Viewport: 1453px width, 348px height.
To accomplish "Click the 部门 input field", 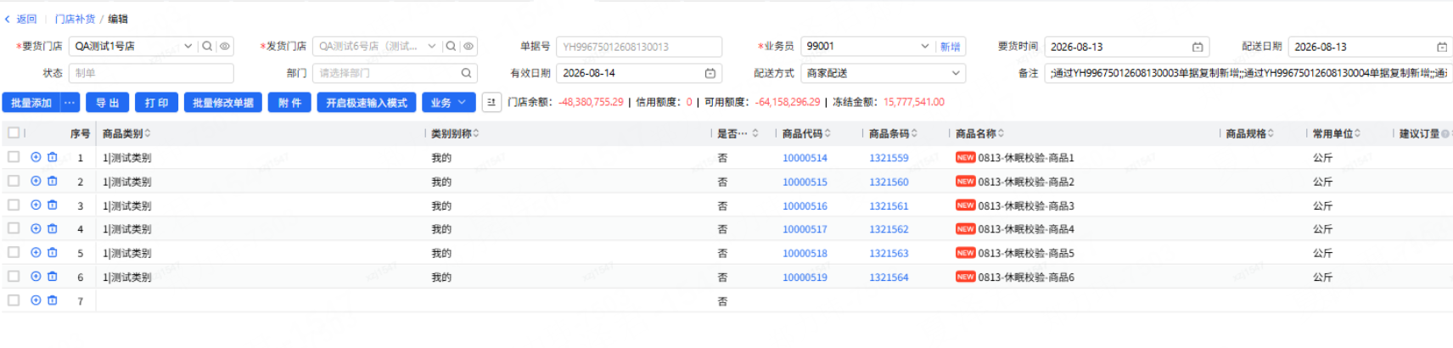I will point(395,73).
